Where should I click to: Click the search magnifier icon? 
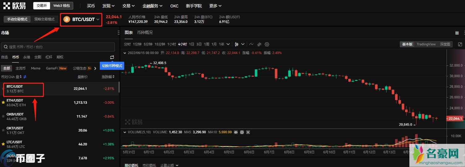coord(6,47)
